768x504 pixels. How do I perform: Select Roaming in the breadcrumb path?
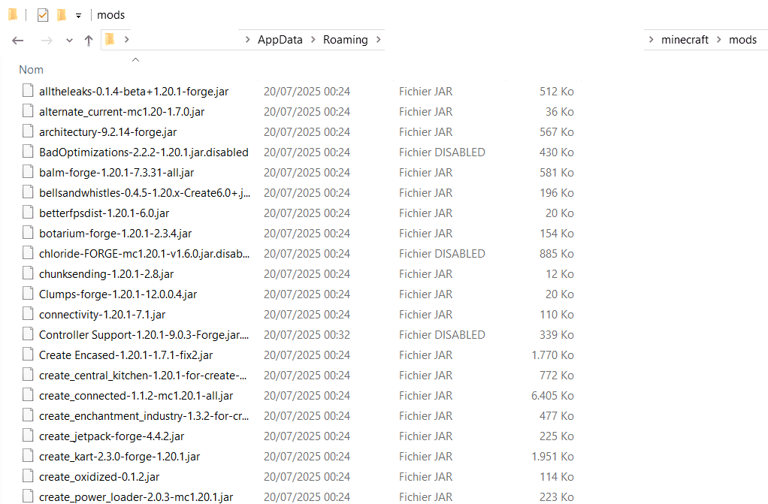[346, 40]
